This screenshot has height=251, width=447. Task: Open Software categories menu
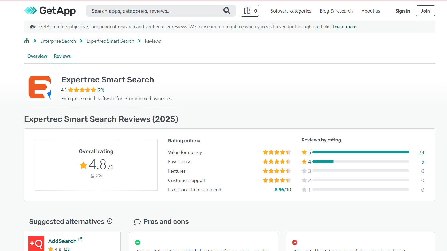point(291,11)
